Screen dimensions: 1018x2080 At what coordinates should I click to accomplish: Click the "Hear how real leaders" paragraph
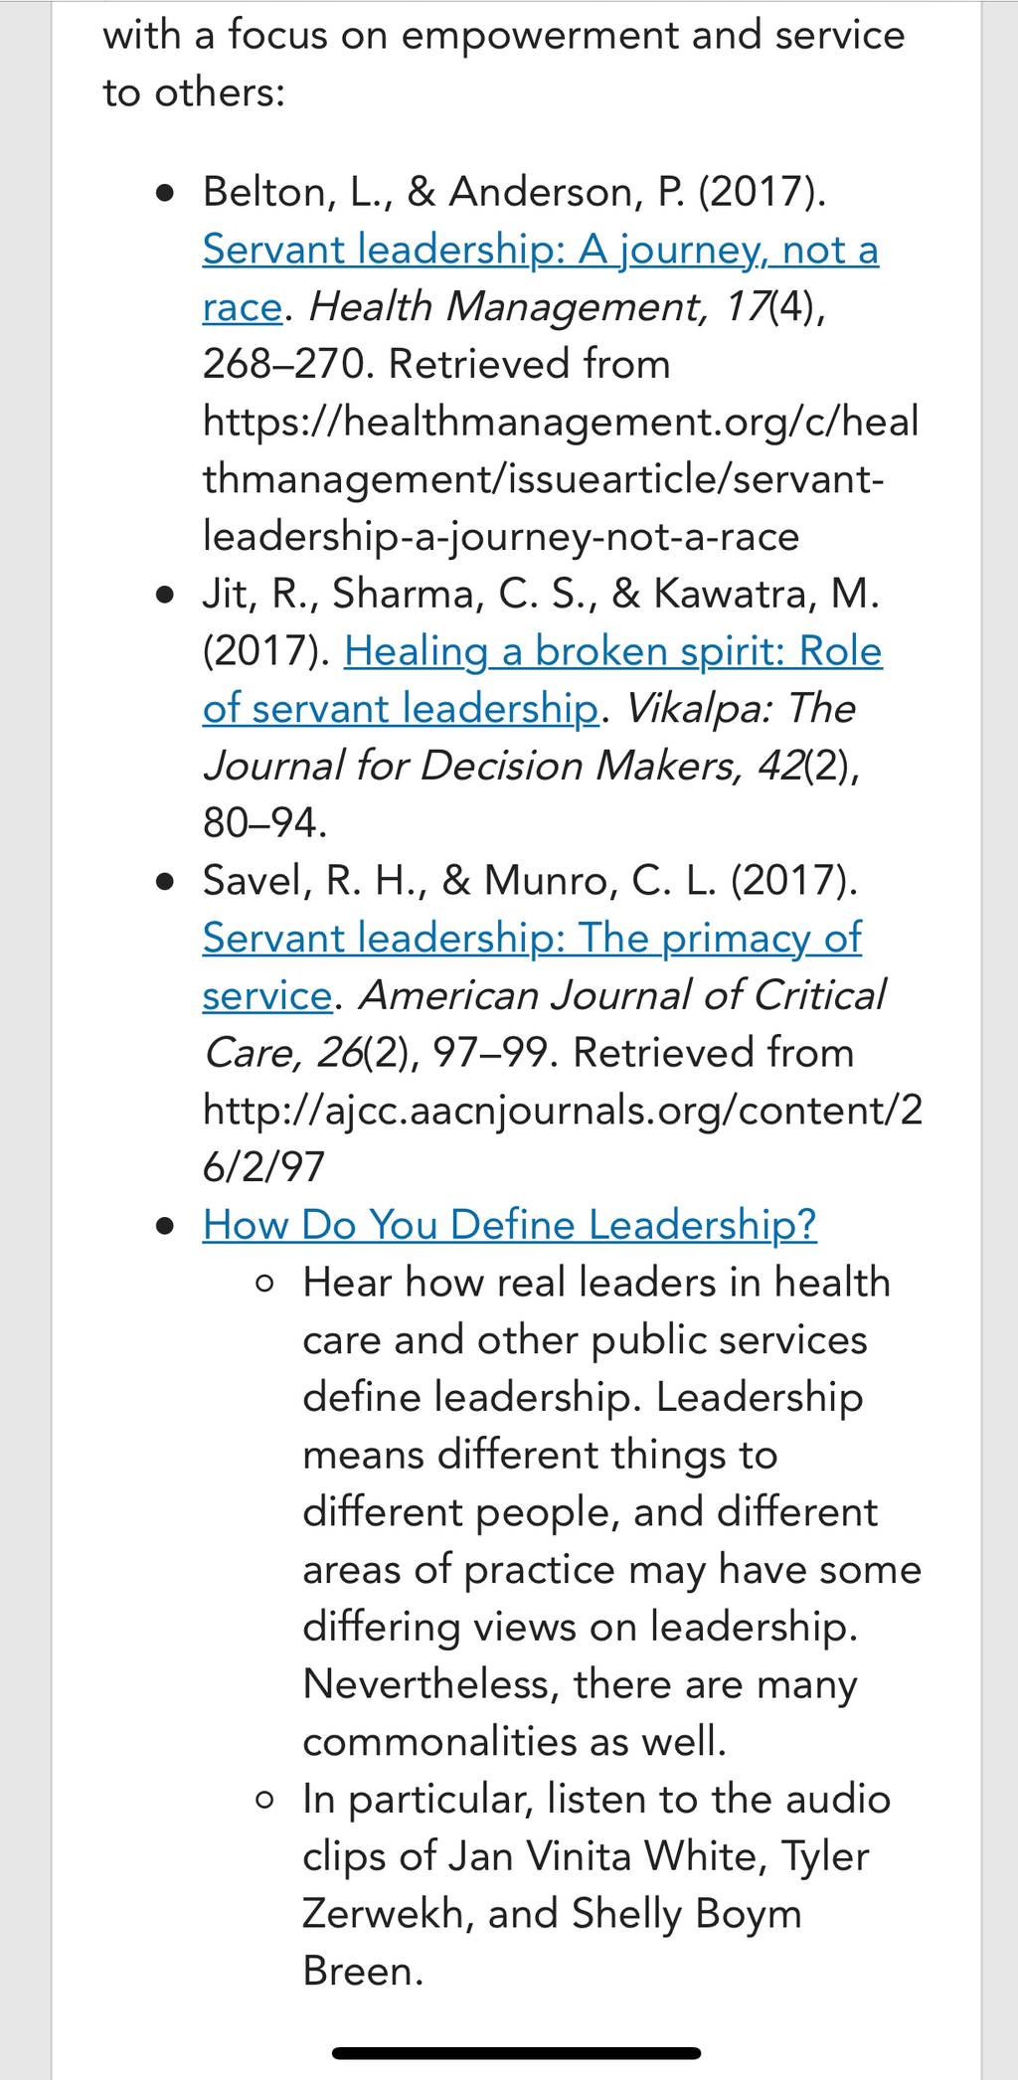(x=611, y=1511)
